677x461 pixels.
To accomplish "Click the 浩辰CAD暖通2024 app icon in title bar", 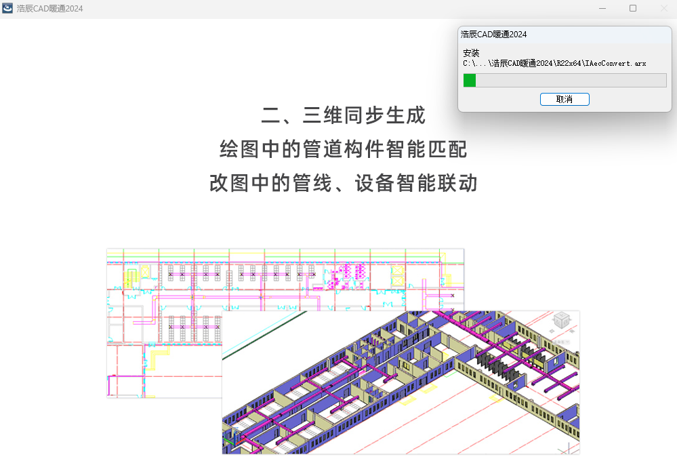I will [x=7, y=8].
